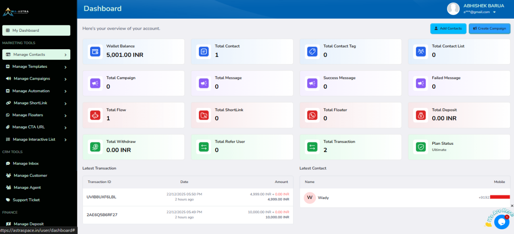Click the Total Floater WhatsApp icon

312,115
